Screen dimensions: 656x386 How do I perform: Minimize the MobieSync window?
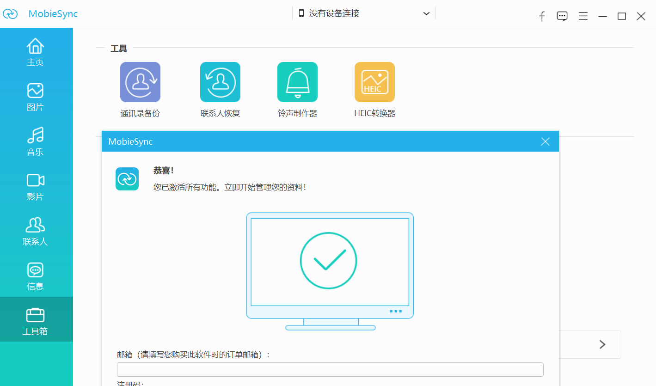(x=602, y=16)
